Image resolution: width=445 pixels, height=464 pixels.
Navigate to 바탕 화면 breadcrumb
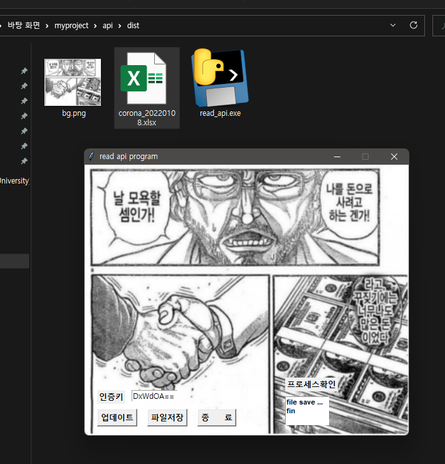pyautogui.click(x=24, y=26)
